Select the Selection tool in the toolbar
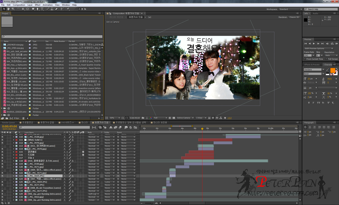This screenshot has width=339, height=205. pyautogui.click(x=4, y=9)
